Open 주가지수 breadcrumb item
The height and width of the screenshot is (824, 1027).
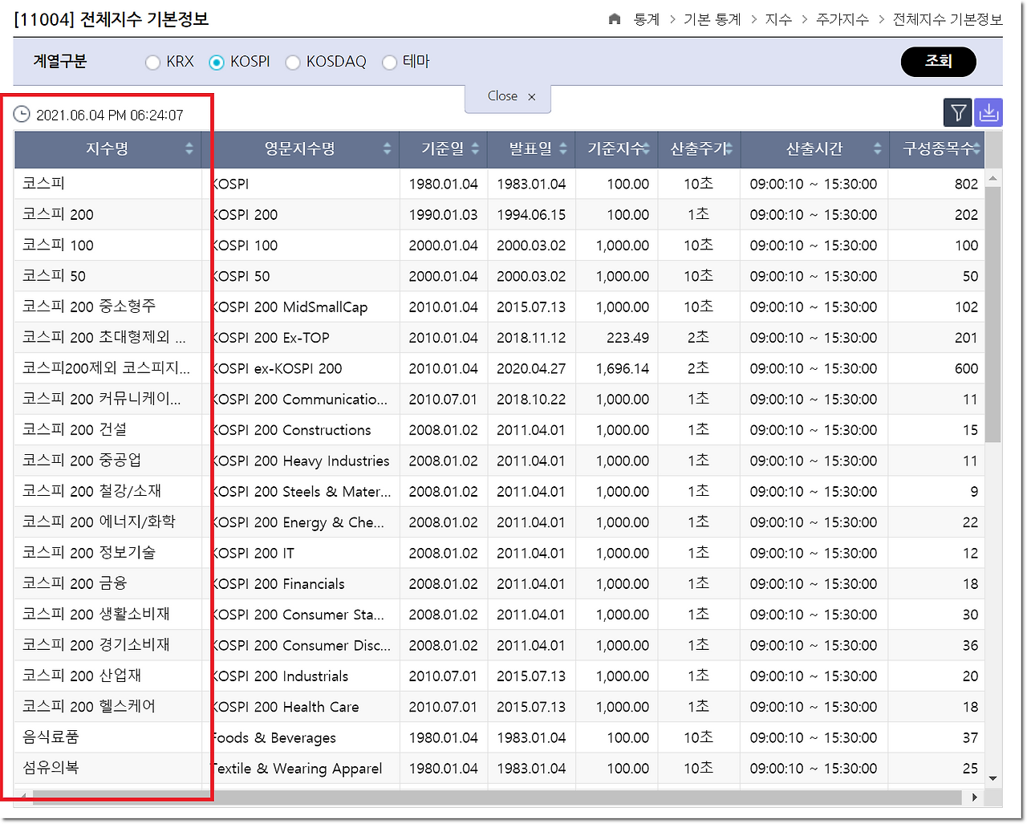(x=842, y=19)
